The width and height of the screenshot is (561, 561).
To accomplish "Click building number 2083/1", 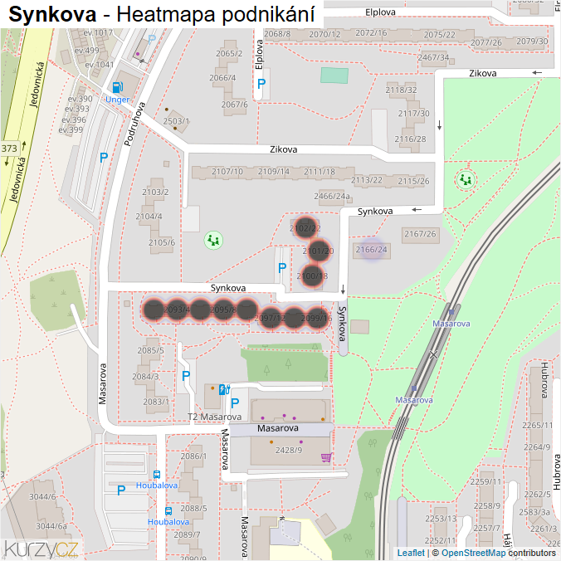I will tap(156, 402).
